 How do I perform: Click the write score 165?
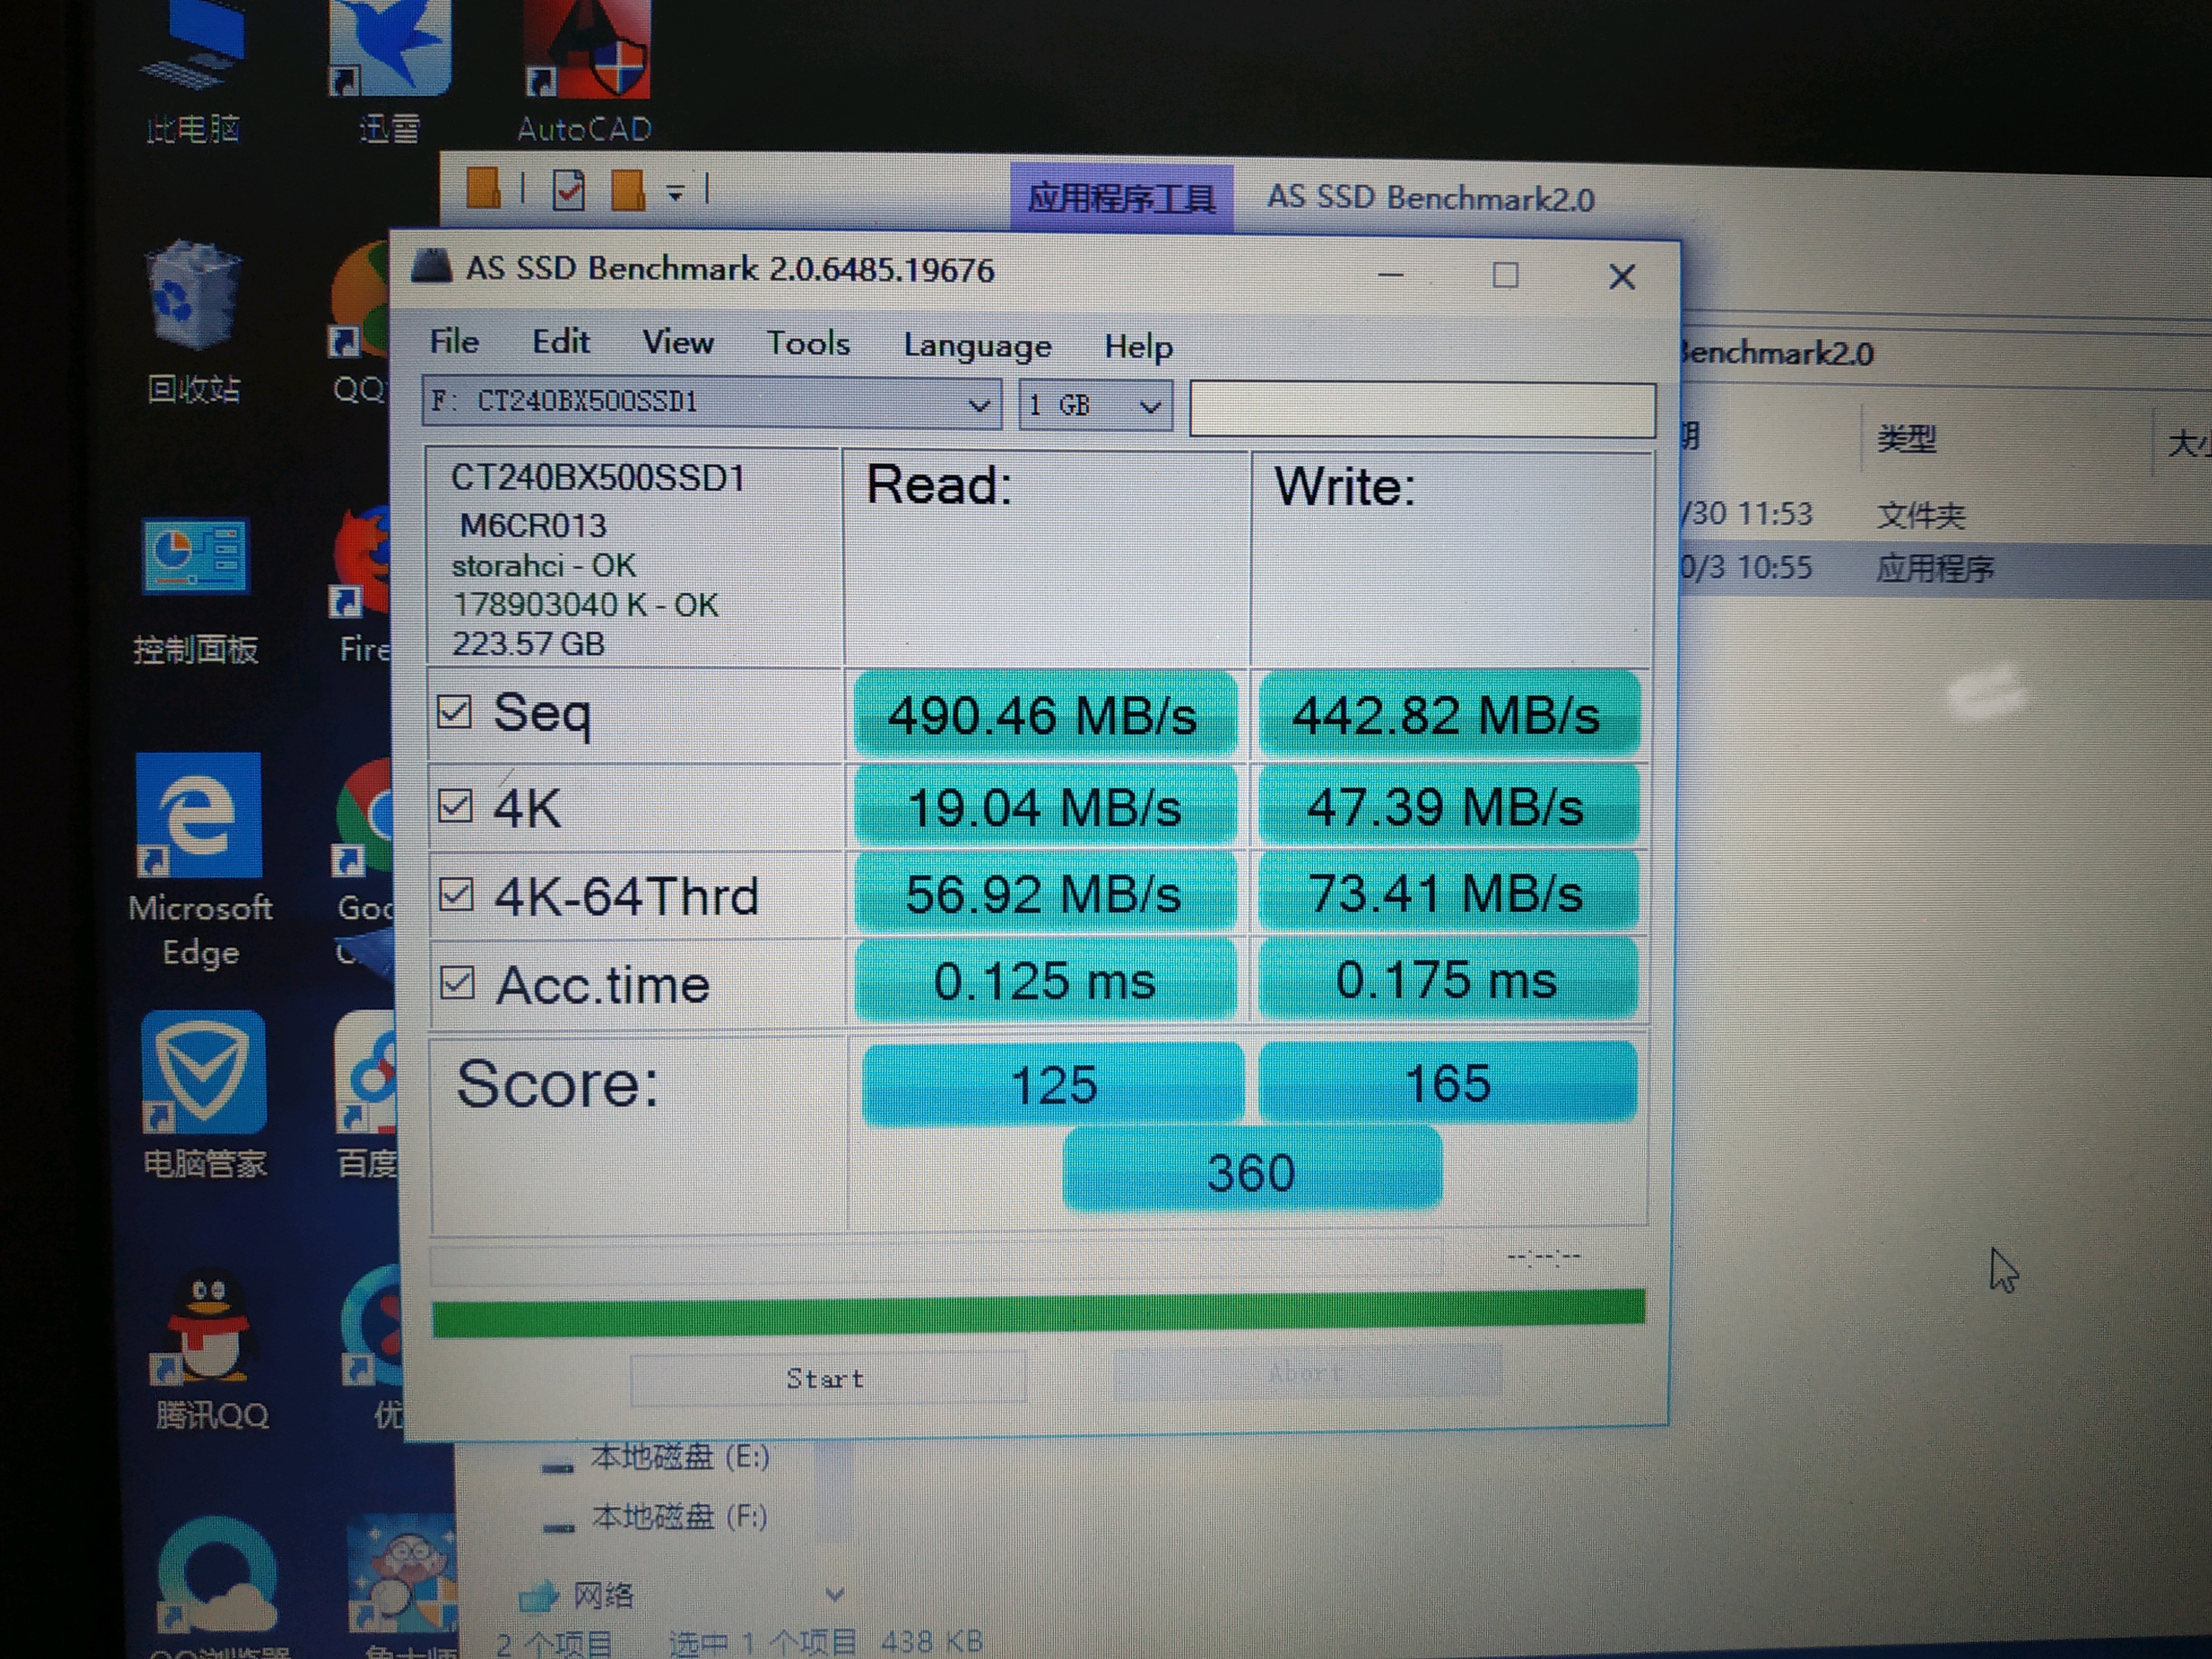1448,1083
